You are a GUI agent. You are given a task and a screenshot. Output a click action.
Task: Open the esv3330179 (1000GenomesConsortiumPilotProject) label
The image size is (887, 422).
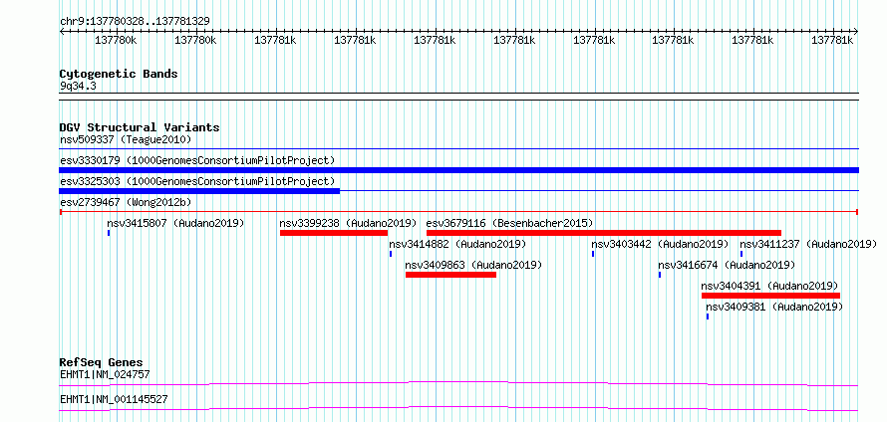[x=197, y=160]
